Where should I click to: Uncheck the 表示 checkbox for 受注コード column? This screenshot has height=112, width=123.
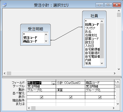click(x=42, y=97)
